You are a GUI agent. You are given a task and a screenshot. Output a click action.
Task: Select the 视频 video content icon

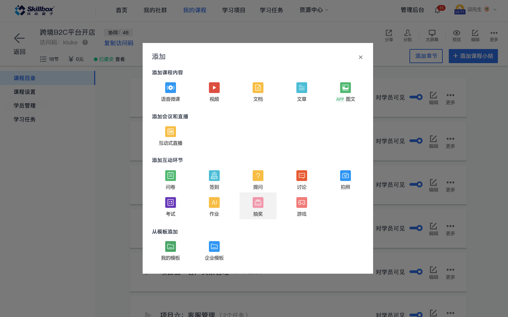(214, 88)
